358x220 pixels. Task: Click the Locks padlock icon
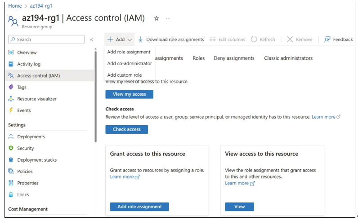[11, 194]
